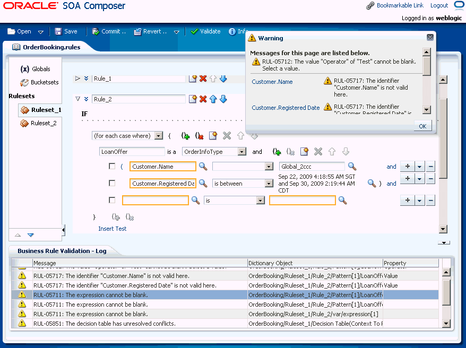Open expression search for Customer.Name field
The image size is (466, 348).
coord(203,167)
